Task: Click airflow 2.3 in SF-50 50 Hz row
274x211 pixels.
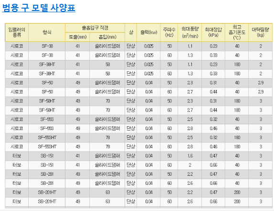Action: click(190, 83)
